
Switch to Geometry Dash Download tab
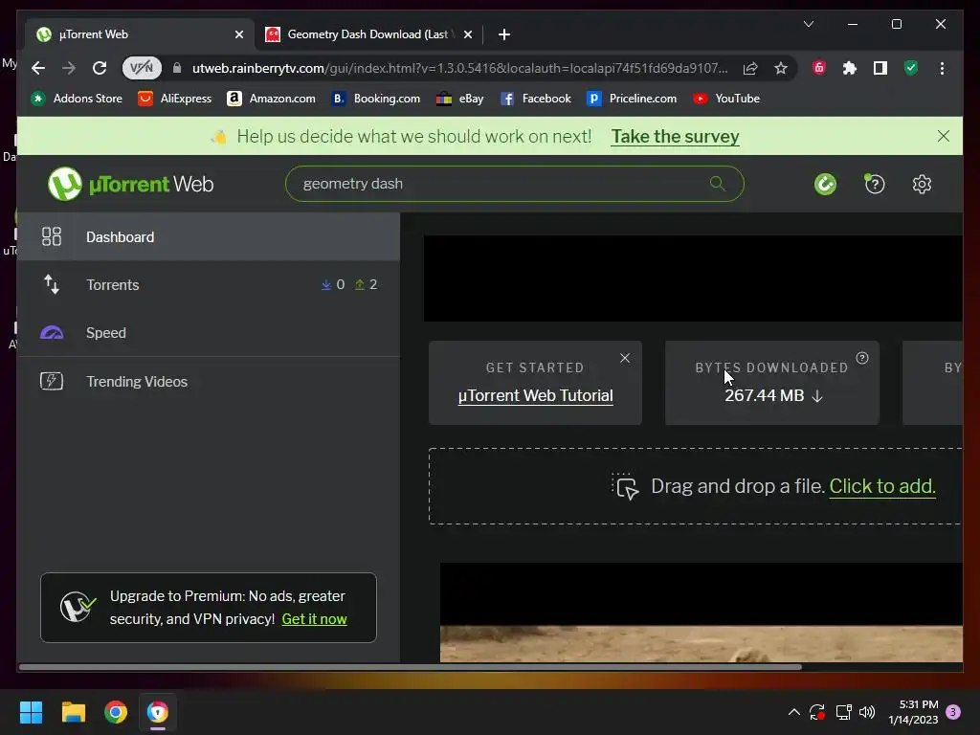click(368, 34)
